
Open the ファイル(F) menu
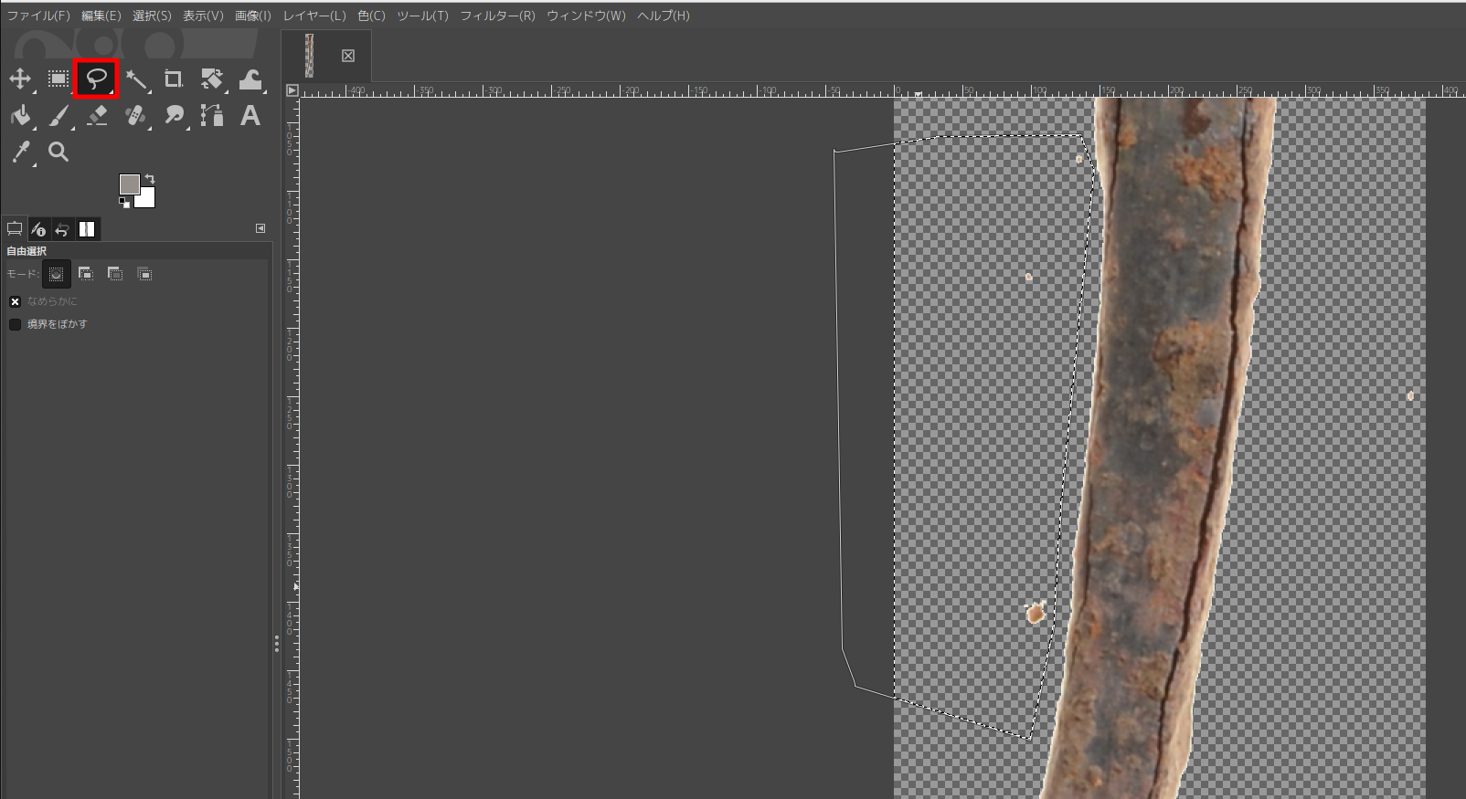tap(38, 16)
